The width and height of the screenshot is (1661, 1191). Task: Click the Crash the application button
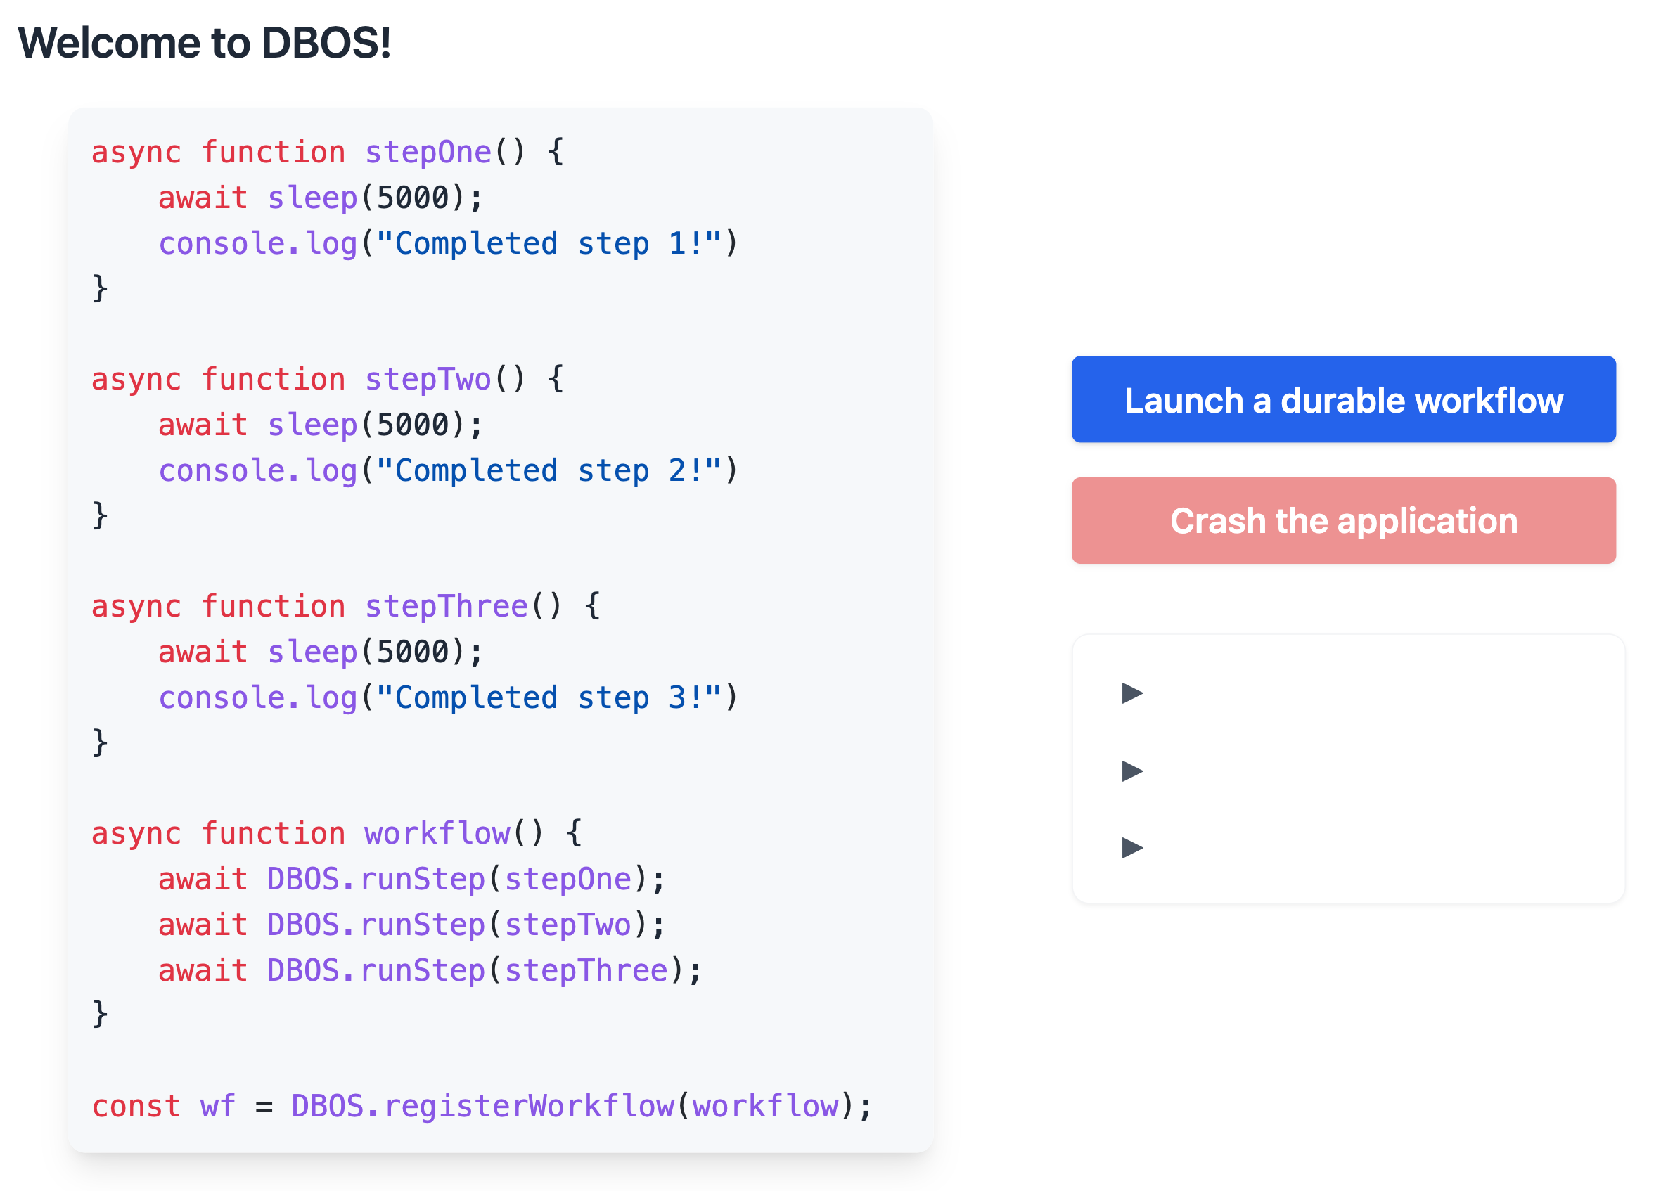click(x=1343, y=520)
